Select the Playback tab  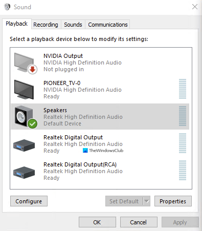[17, 24]
